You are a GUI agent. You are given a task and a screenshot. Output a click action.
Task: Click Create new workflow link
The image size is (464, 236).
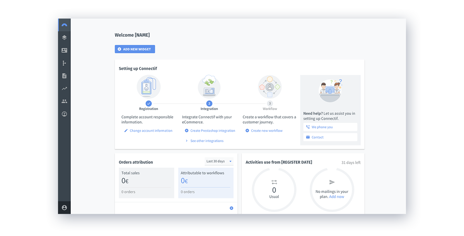tap(264, 131)
